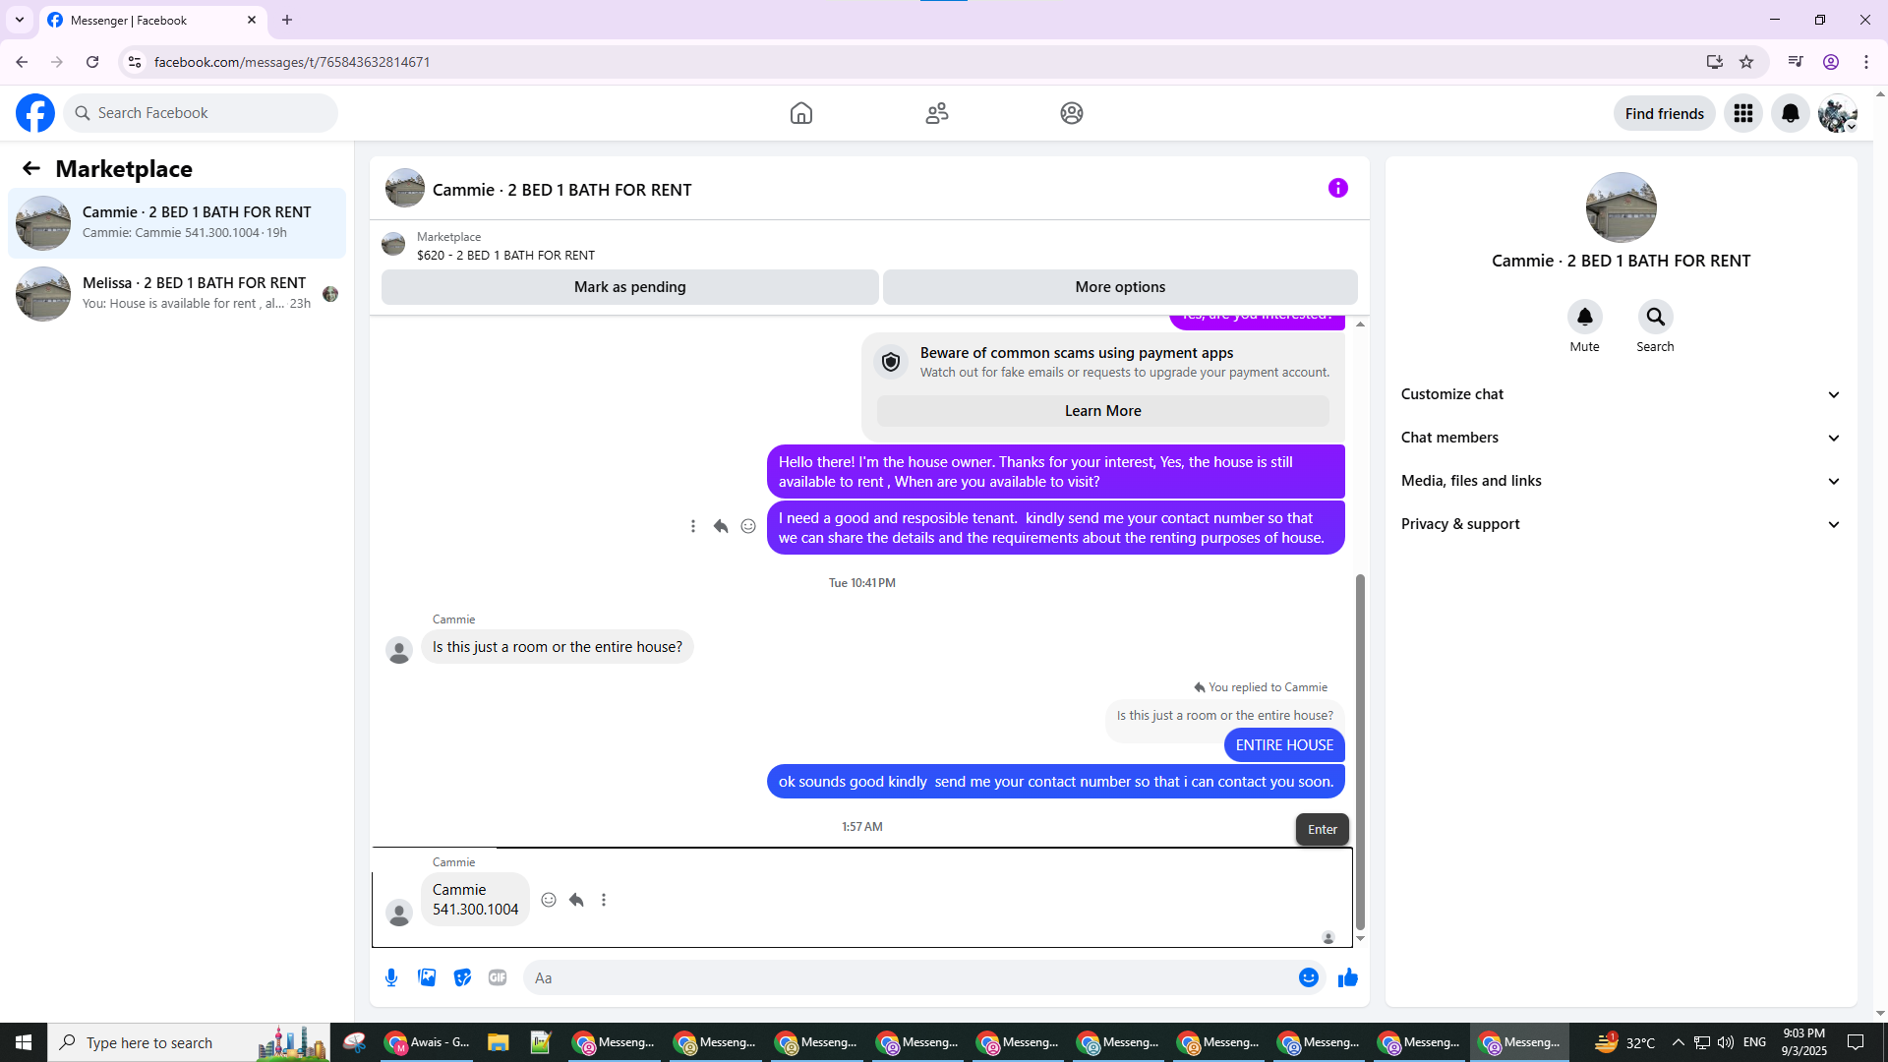
Task: React to Cammie's phone number message
Action: pyautogui.click(x=549, y=900)
